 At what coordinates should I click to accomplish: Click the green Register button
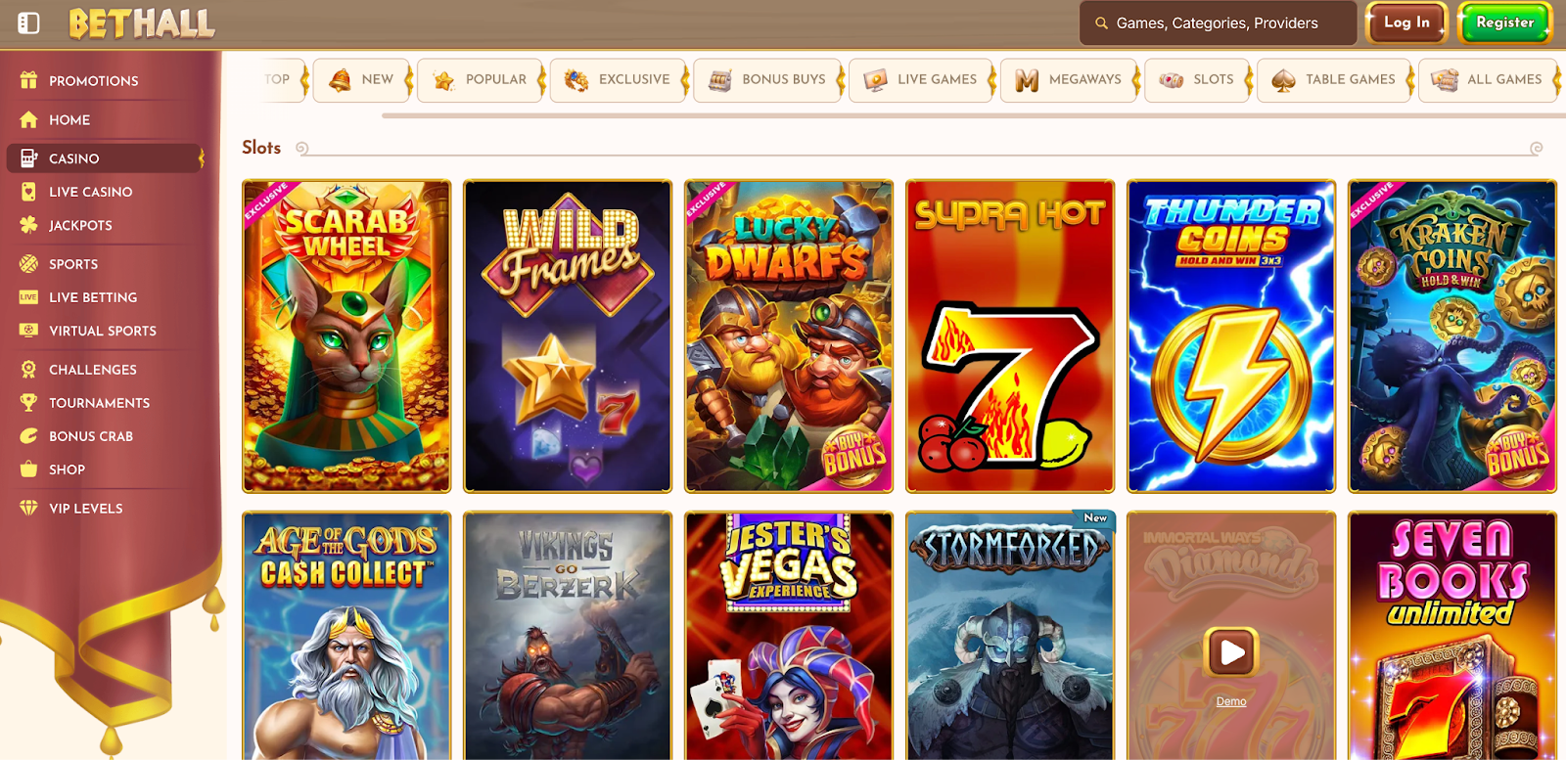[x=1505, y=22]
